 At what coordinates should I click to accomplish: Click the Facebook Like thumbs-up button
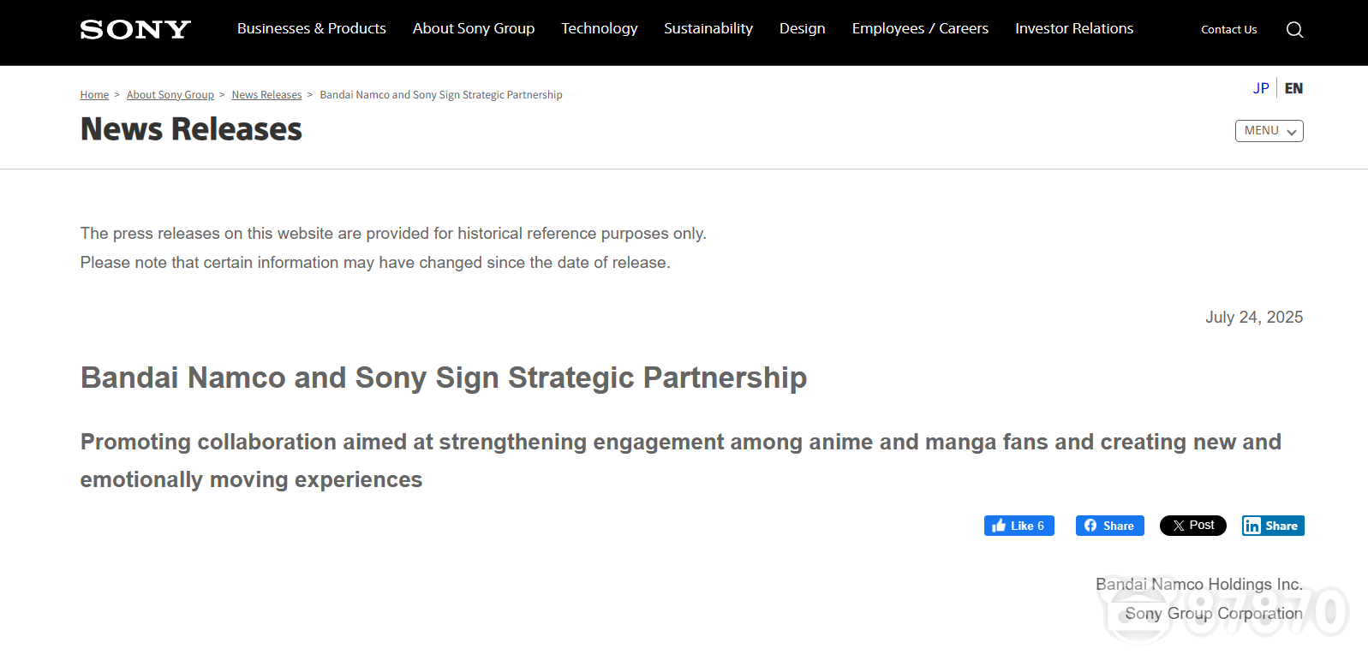pos(1019,526)
